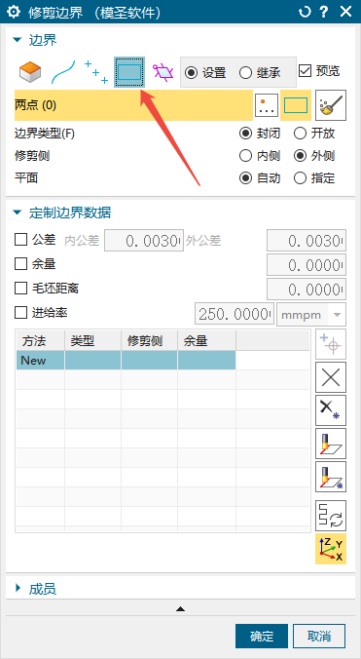
Task: Select the rectangle two-point boundary icon
Action: tap(129, 72)
